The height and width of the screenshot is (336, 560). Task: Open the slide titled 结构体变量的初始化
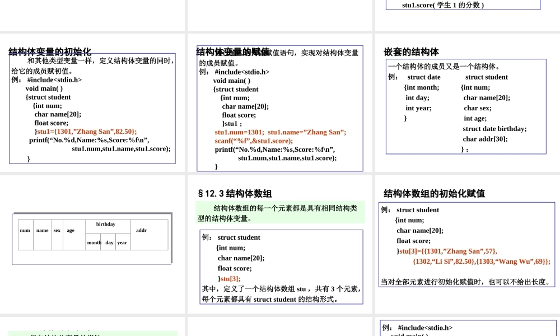92,103
